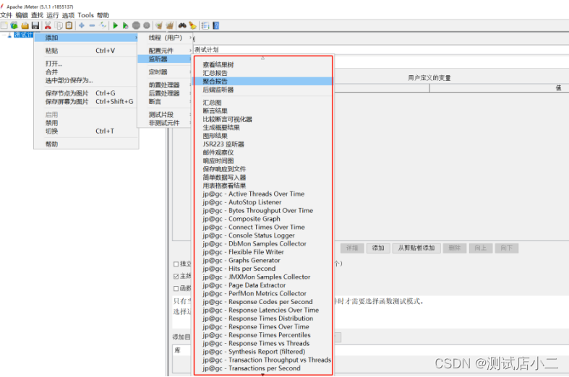The image size is (569, 377).
Task: Click the Toggle enable/disable toolbar icon
Action: (x=103, y=25)
